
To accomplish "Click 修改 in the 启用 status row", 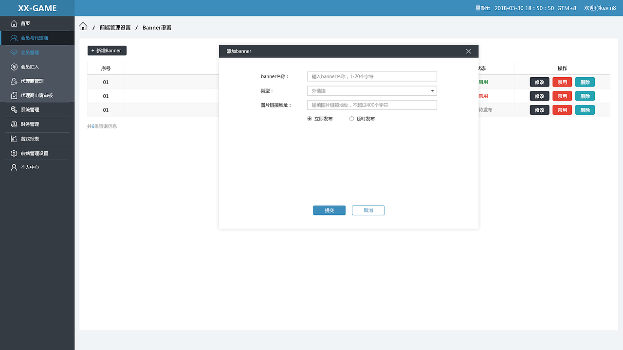I will (539, 82).
